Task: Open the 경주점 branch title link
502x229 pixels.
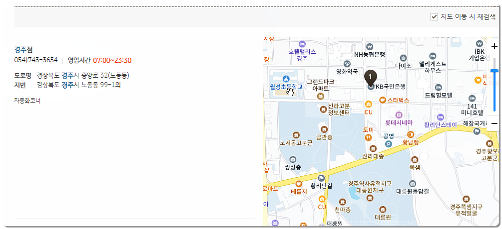Action: coord(23,50)
